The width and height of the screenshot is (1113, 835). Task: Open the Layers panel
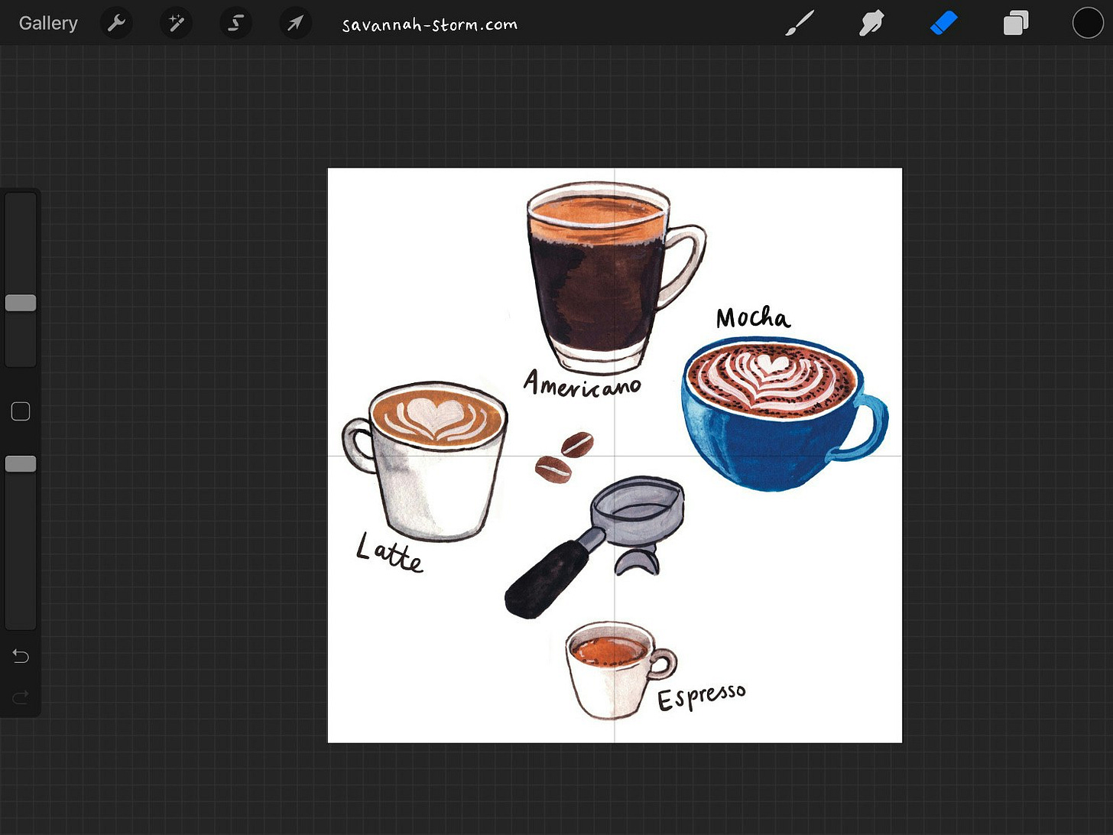(1016, 23)
